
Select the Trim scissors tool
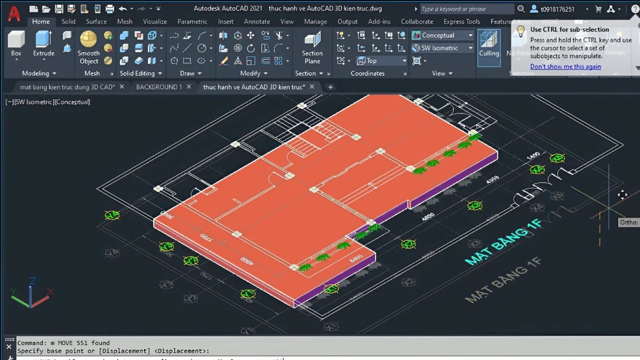click(x=278, y=36)
